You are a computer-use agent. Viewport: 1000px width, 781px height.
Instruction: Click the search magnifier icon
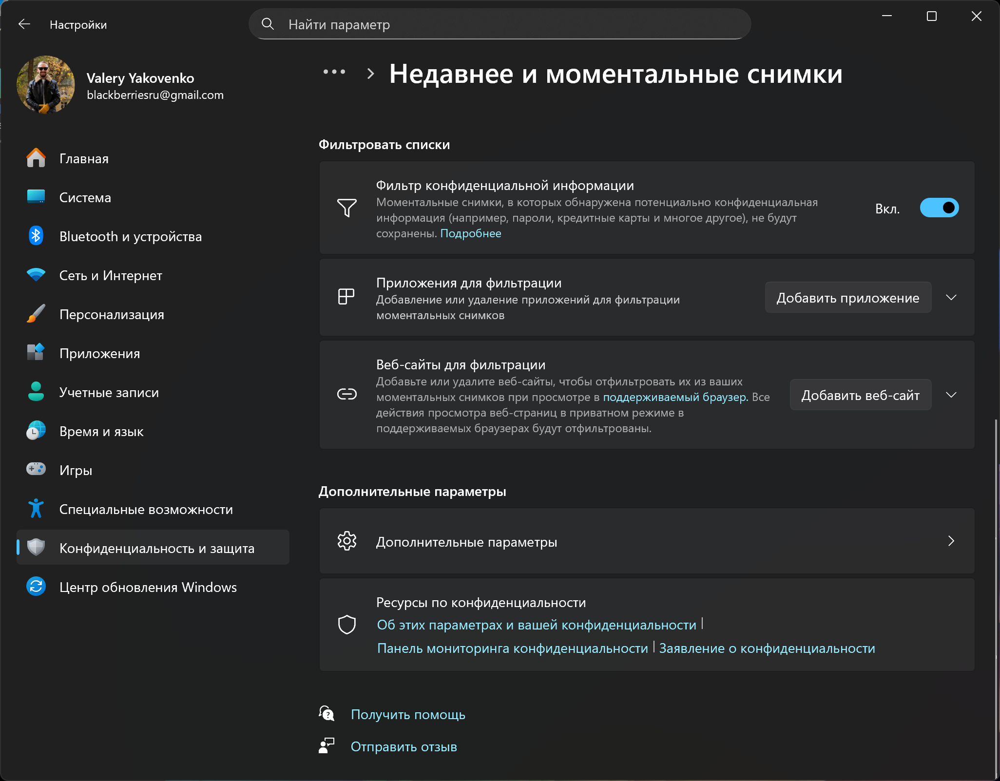coord(268,24)
